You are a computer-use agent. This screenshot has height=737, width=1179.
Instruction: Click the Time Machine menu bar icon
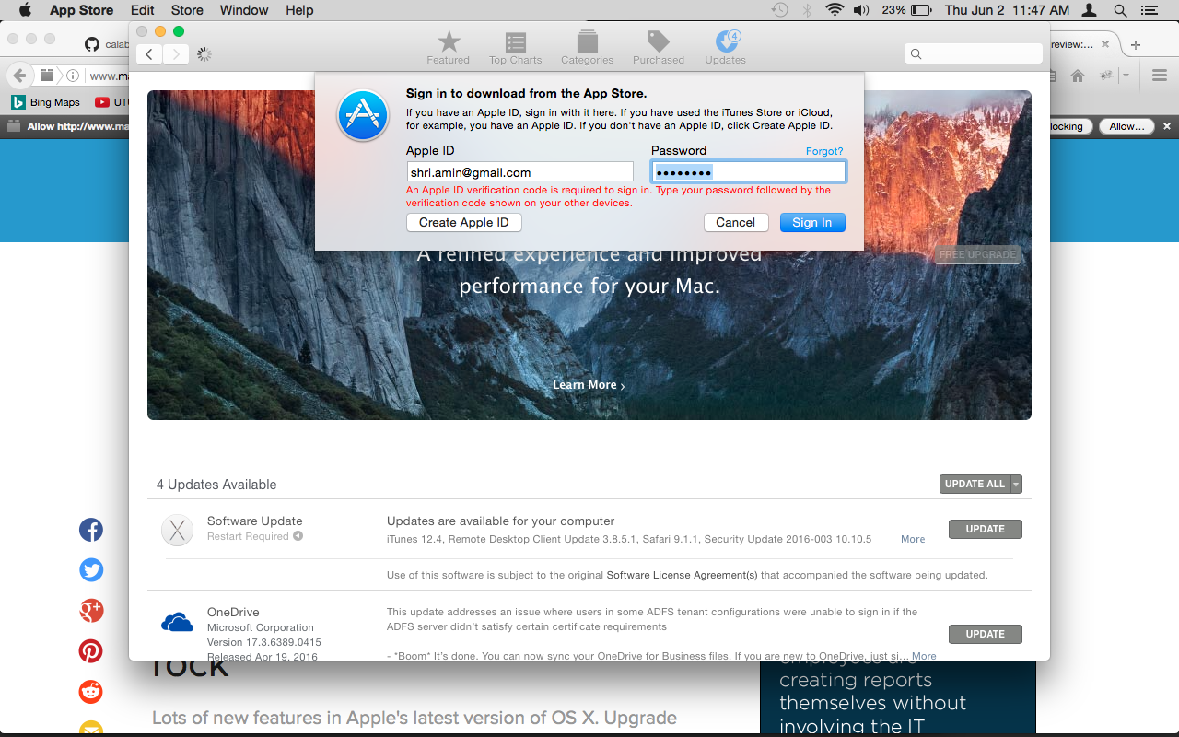pos(779,10)
